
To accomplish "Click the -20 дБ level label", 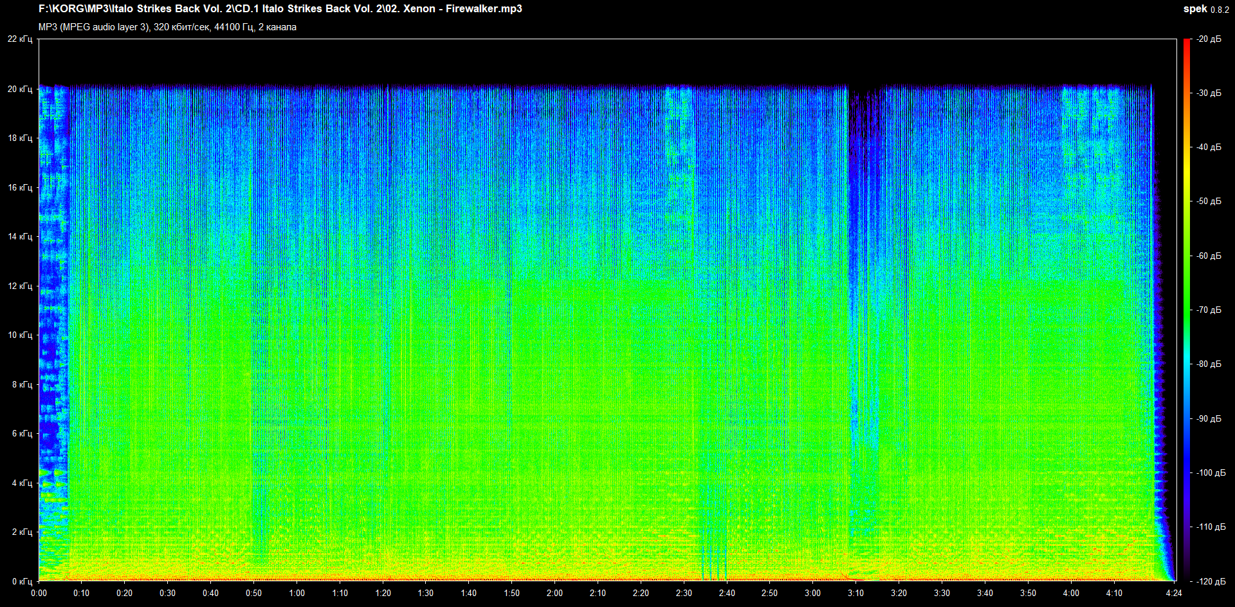I will pyautogui.click(x=1209, y=39).
